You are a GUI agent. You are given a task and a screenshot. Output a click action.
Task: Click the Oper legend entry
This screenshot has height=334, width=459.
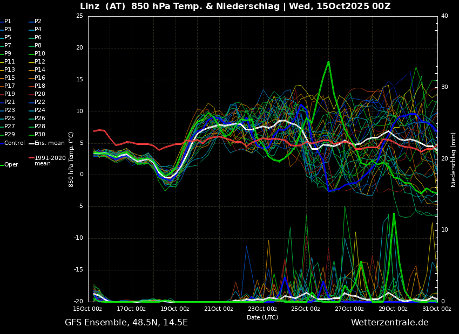coord(11,165)
